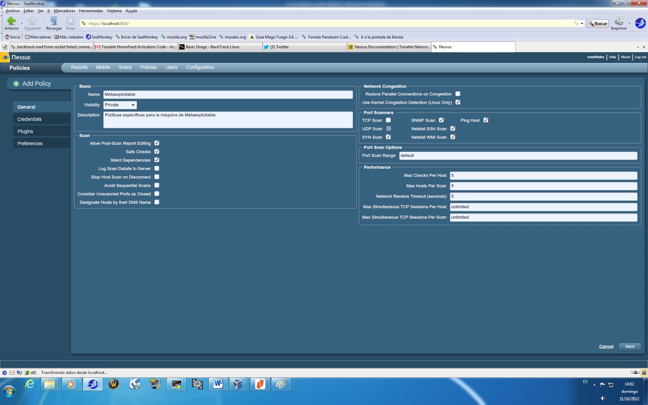The width and height of the screenshot is (648, 405).
Task: Open Paint from the taskbar
Action: (x=281, y=384)
